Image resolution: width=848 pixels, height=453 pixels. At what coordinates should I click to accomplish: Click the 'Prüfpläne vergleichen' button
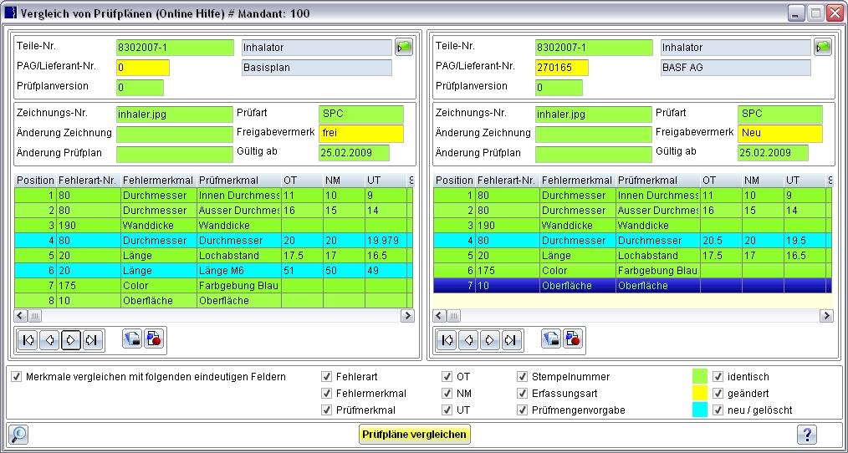(x=415, y=435)
